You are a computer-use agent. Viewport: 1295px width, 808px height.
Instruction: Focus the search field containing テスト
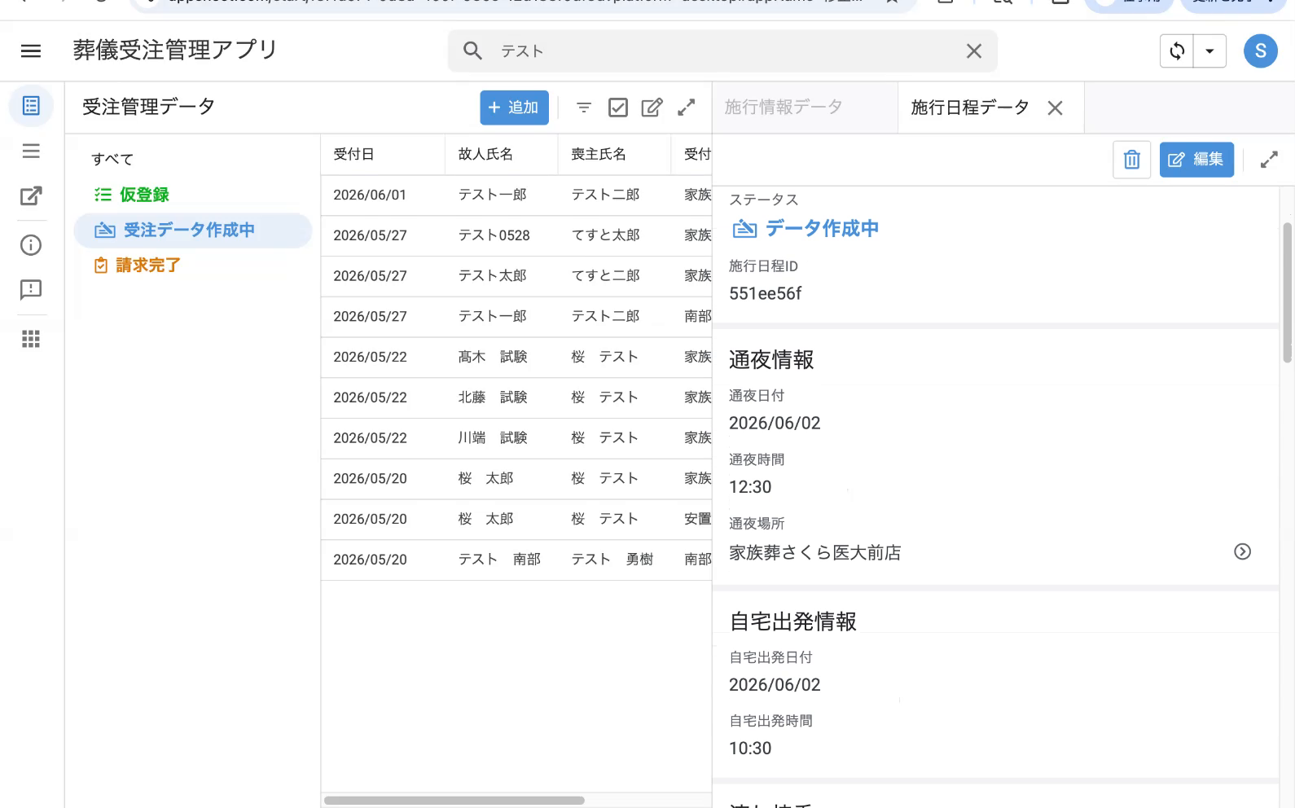coord(722,51)
